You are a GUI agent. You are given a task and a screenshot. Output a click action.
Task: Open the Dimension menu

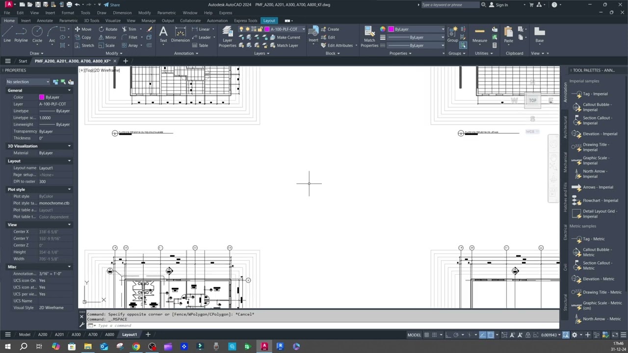[122, 13]
